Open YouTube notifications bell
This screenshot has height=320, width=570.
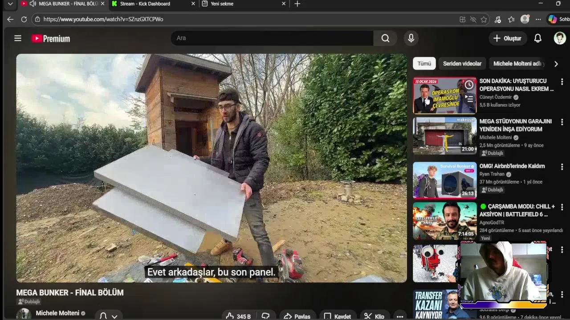pyautogui.click(x=538, y=38)
